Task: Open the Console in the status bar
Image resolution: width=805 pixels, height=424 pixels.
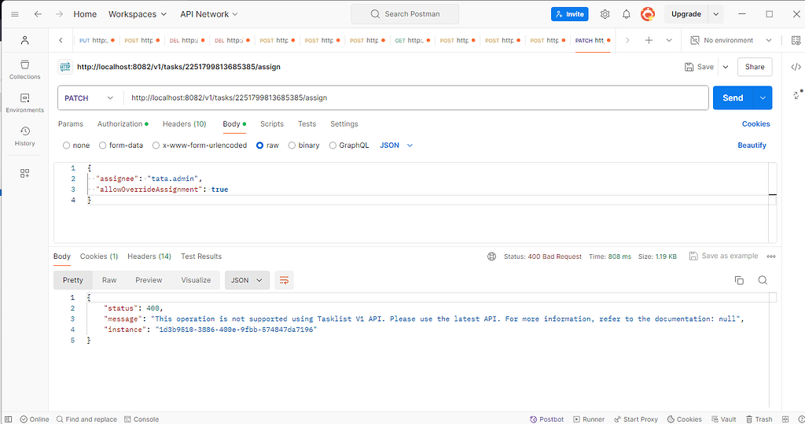Action: pos(142,419)
